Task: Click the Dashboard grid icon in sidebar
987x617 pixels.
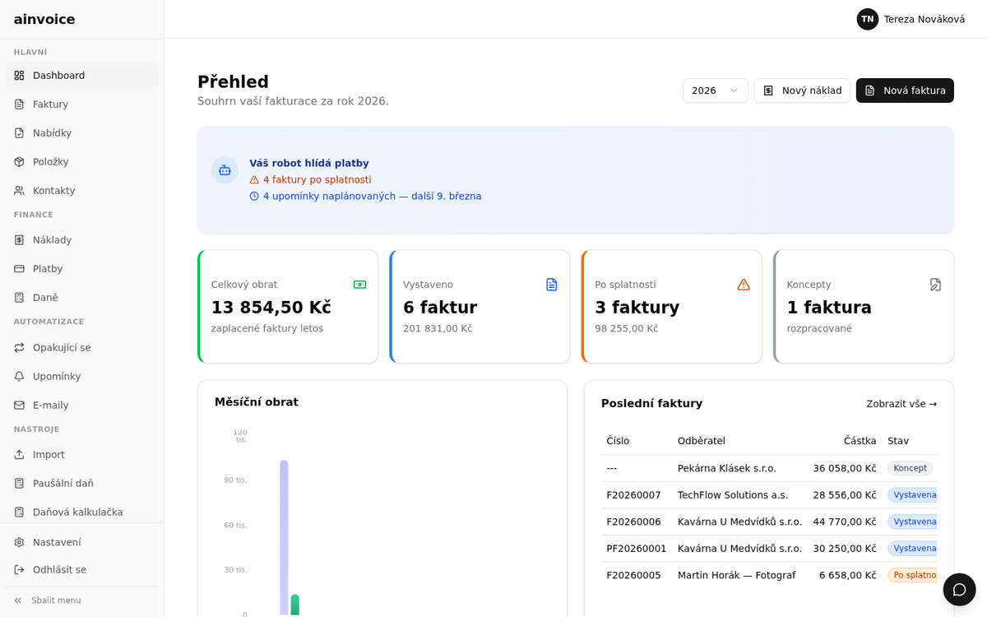Action: coord(19,76)
